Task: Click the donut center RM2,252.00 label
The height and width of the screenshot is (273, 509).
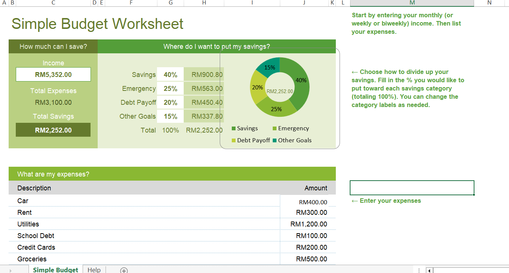Action: [280, 91]
